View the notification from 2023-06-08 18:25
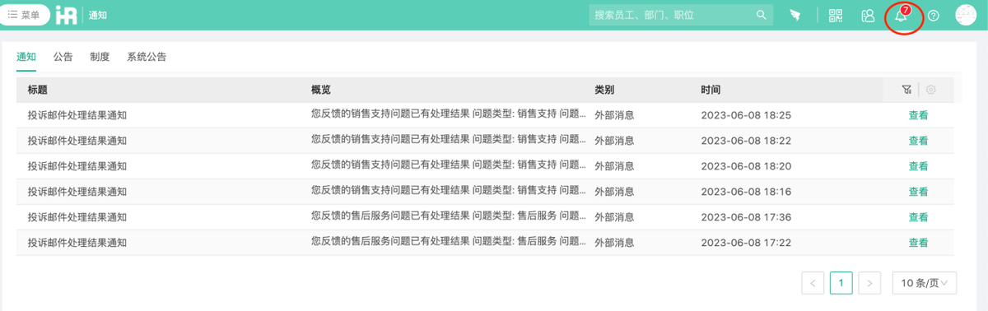 coord(918,115)
